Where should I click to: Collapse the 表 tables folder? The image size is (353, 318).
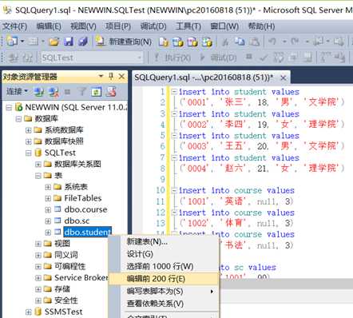tap(38, 176)
